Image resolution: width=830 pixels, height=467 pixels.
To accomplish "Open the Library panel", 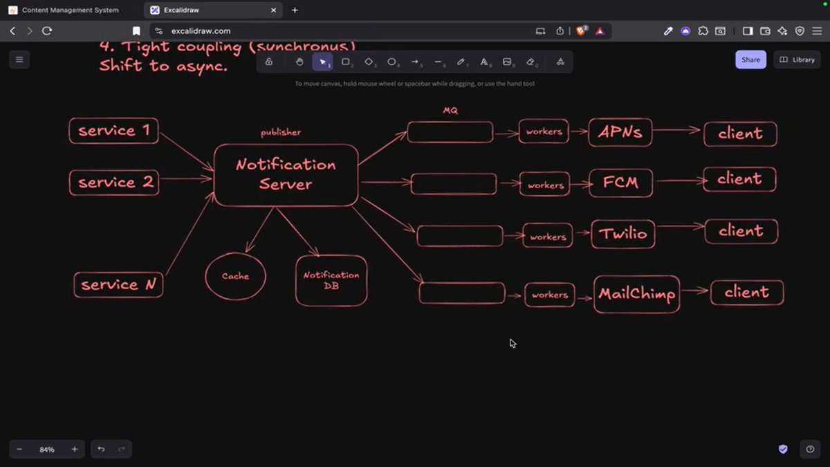I will click(x=797, y=59).
